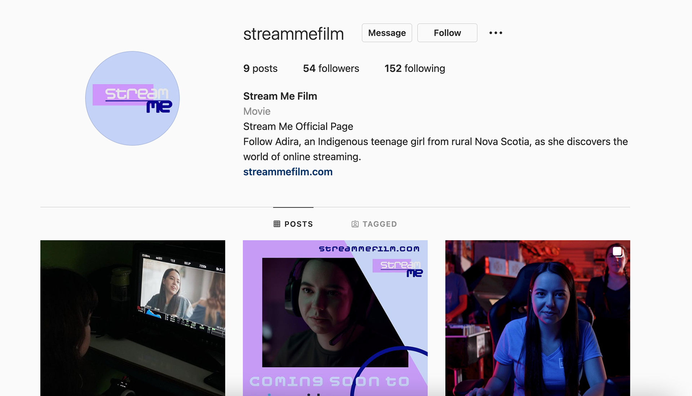Open the 152 following list
692x396 pixels.
click(x=414, y=68)
